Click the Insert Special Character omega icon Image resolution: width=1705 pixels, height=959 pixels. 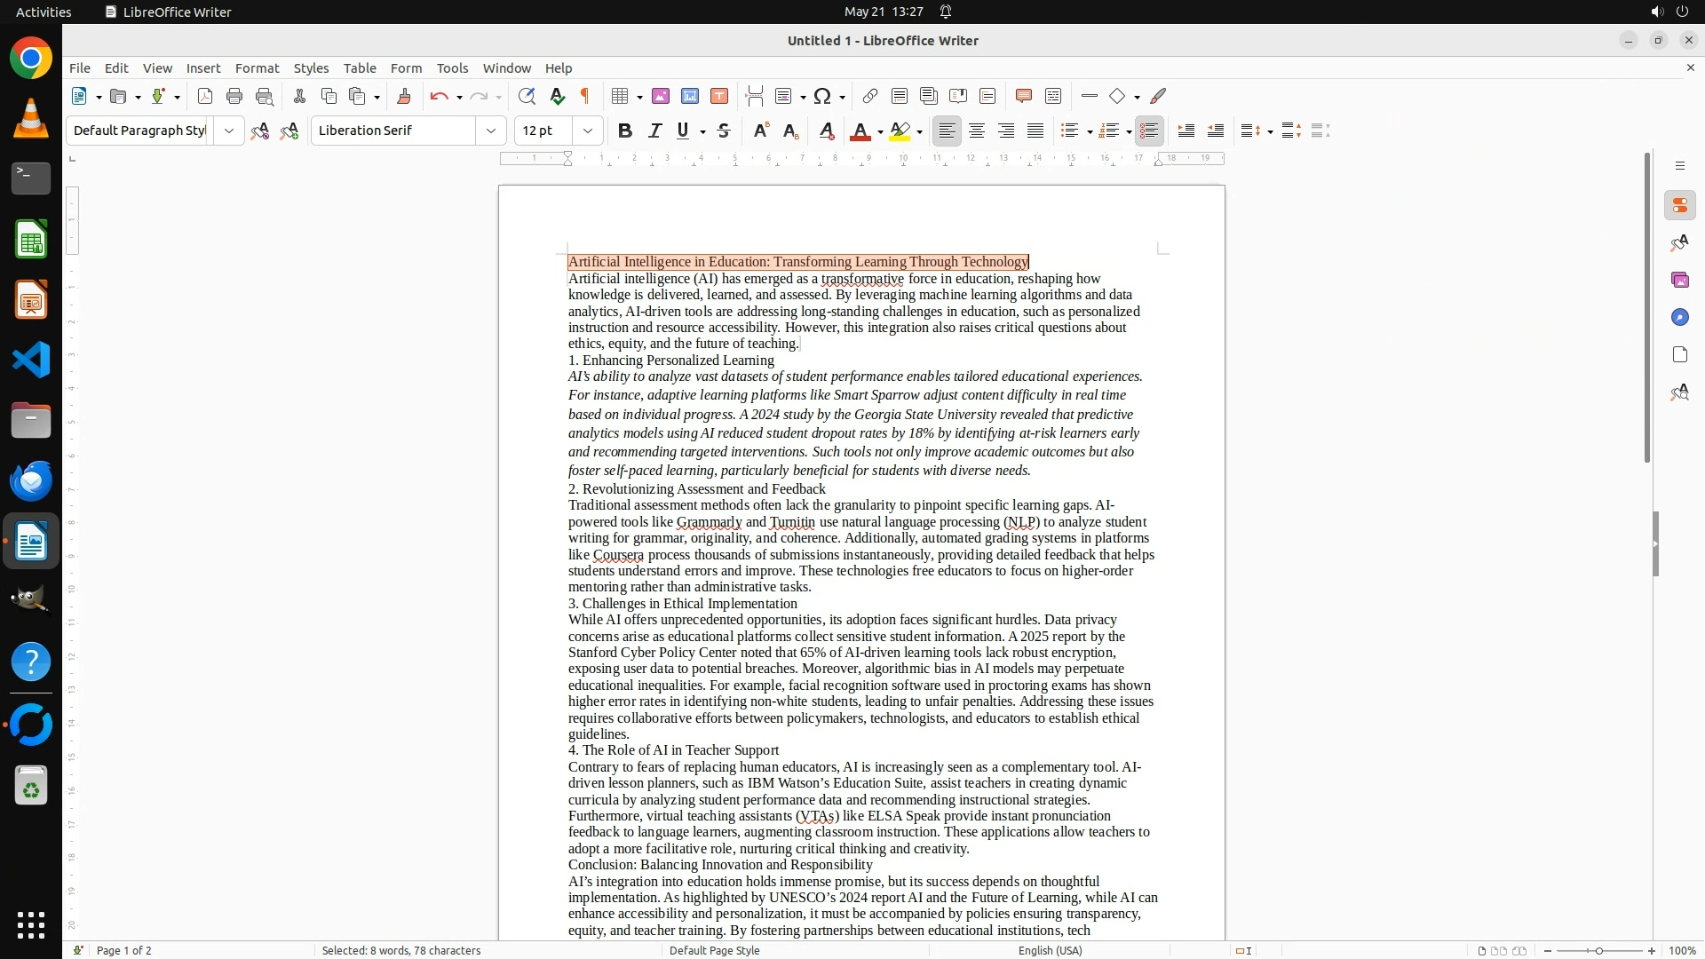tap(822, 96)
